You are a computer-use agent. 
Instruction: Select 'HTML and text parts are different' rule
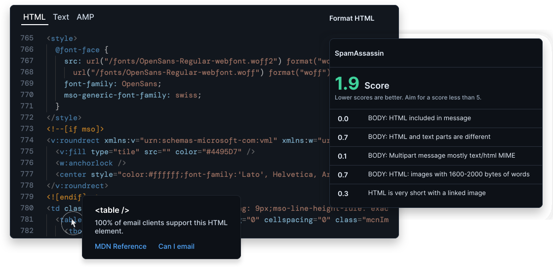pyautogui.click(x=429, y=136)
